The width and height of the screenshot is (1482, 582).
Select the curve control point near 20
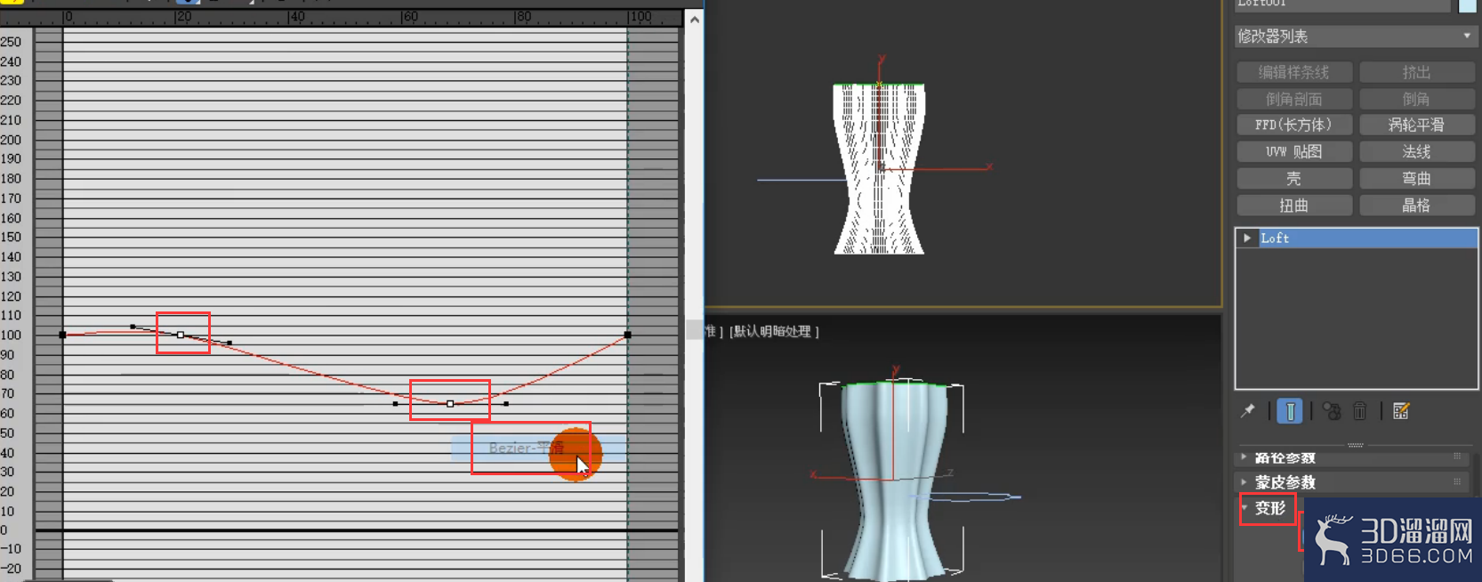coord(181,335)
